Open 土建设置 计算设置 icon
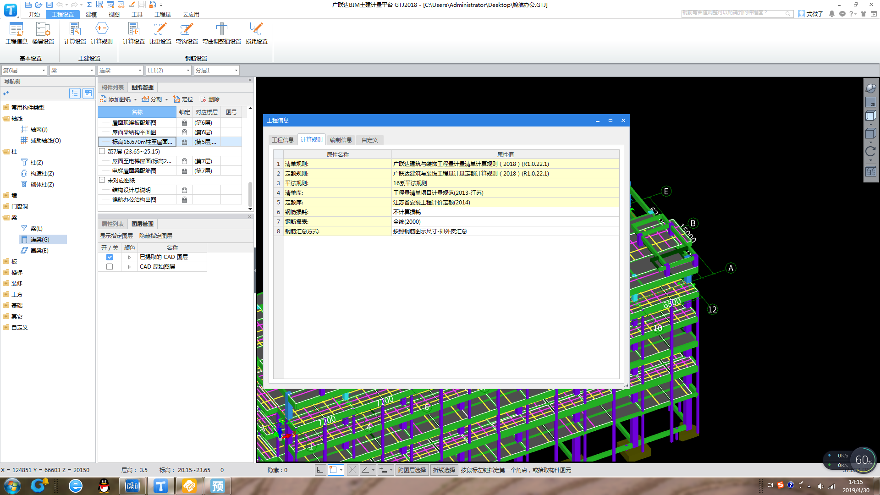This screenshot has height=495, width=880. click(x=75, y=33)
